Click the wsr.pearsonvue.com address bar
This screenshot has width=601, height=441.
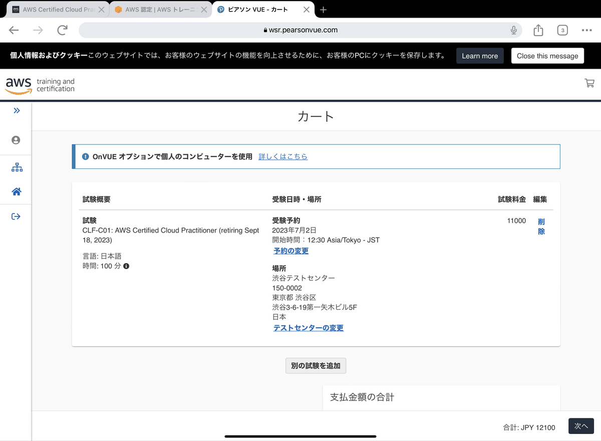[x=300, y=30]
